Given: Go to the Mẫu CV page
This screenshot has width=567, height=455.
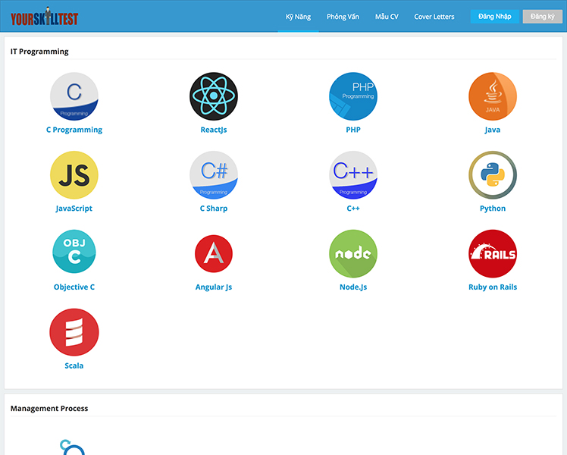Looking at the screenshot, I should coord(387,17).
